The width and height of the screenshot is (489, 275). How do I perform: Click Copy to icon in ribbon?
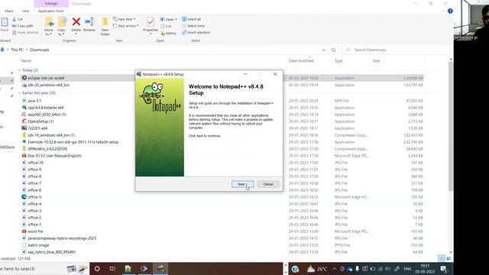tap(62, 26)
